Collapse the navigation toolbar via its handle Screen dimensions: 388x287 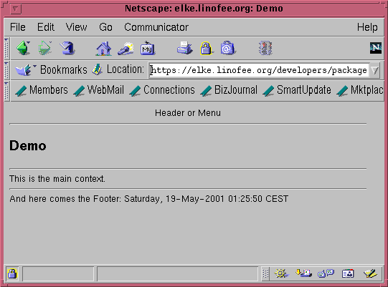(6, 48)
